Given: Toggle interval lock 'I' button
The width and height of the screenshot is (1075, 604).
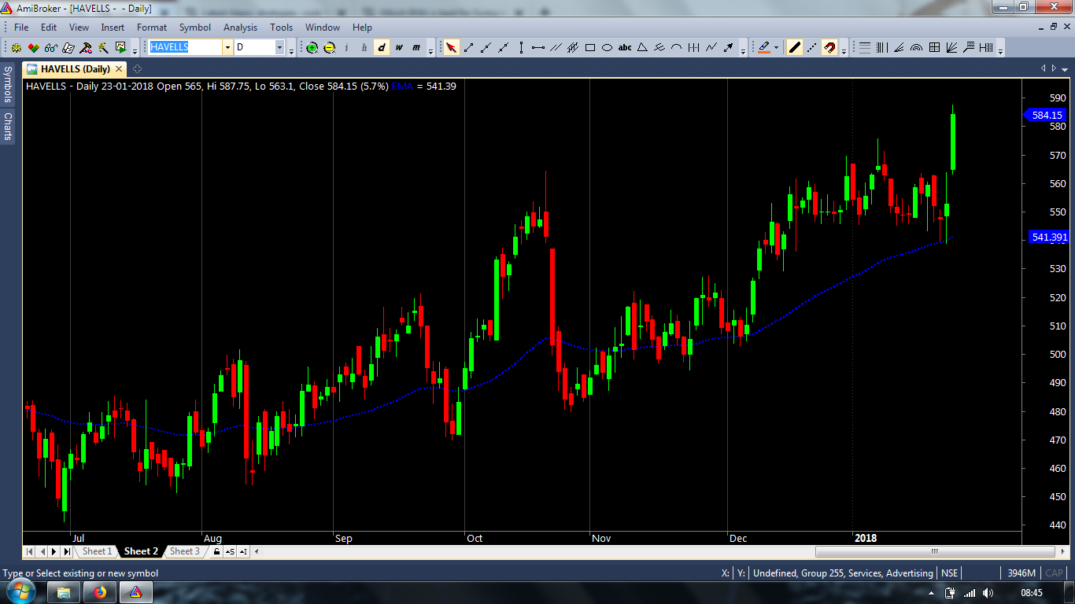Looking at the screenshot, I should (x=242, y=551).
